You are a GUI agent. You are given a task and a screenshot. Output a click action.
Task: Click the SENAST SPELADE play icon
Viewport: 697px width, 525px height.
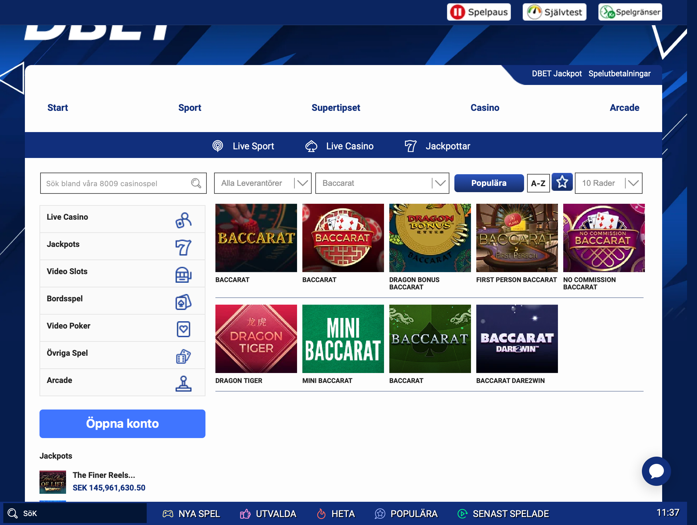[462, 514]
